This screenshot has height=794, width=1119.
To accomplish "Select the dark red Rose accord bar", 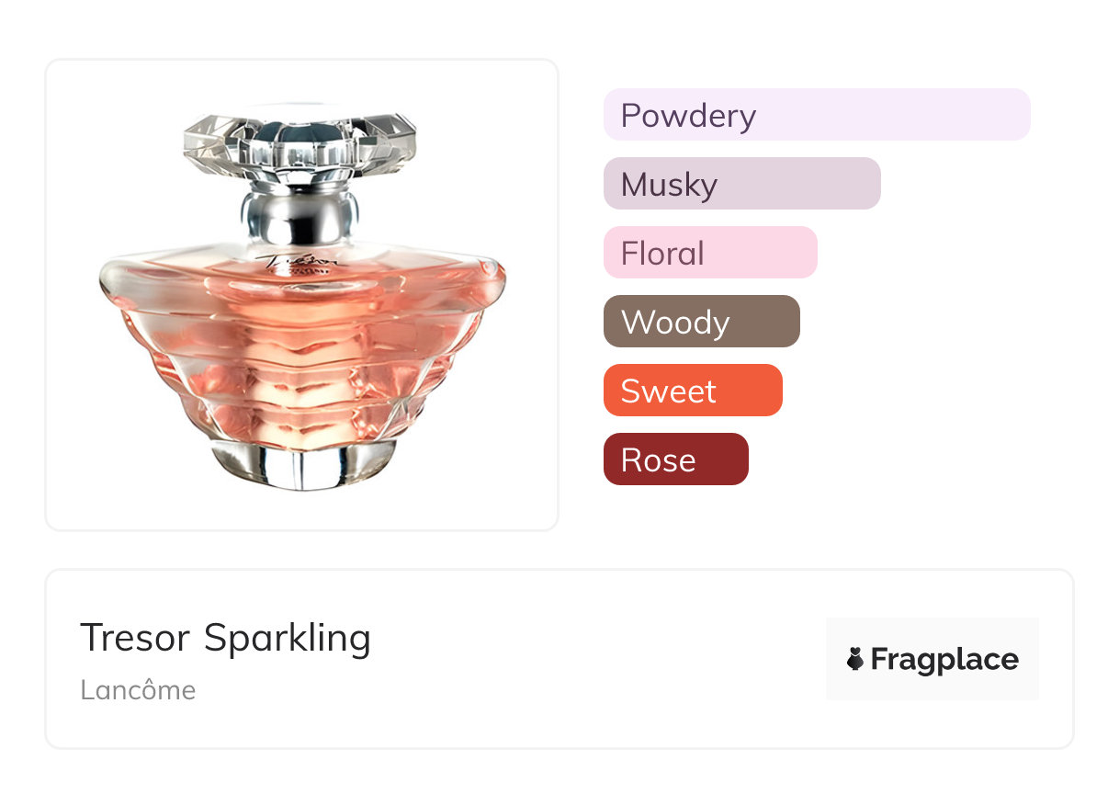I will (675, 459).
